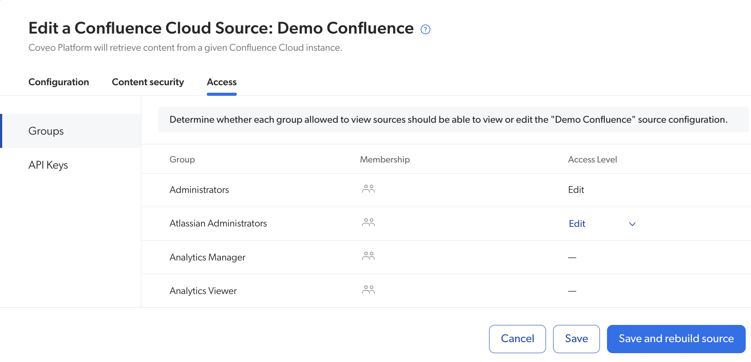View Analytics Viewer membership icon

pos(368,290)
